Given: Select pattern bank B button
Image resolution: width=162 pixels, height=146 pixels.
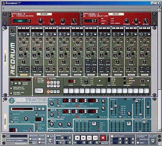Looking at the screenshot, I should point(51,91).
